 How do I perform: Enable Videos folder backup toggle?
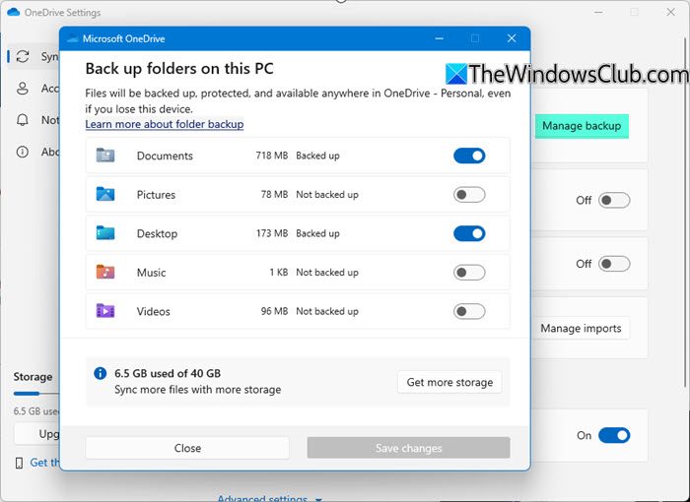(x=469, y=311)
